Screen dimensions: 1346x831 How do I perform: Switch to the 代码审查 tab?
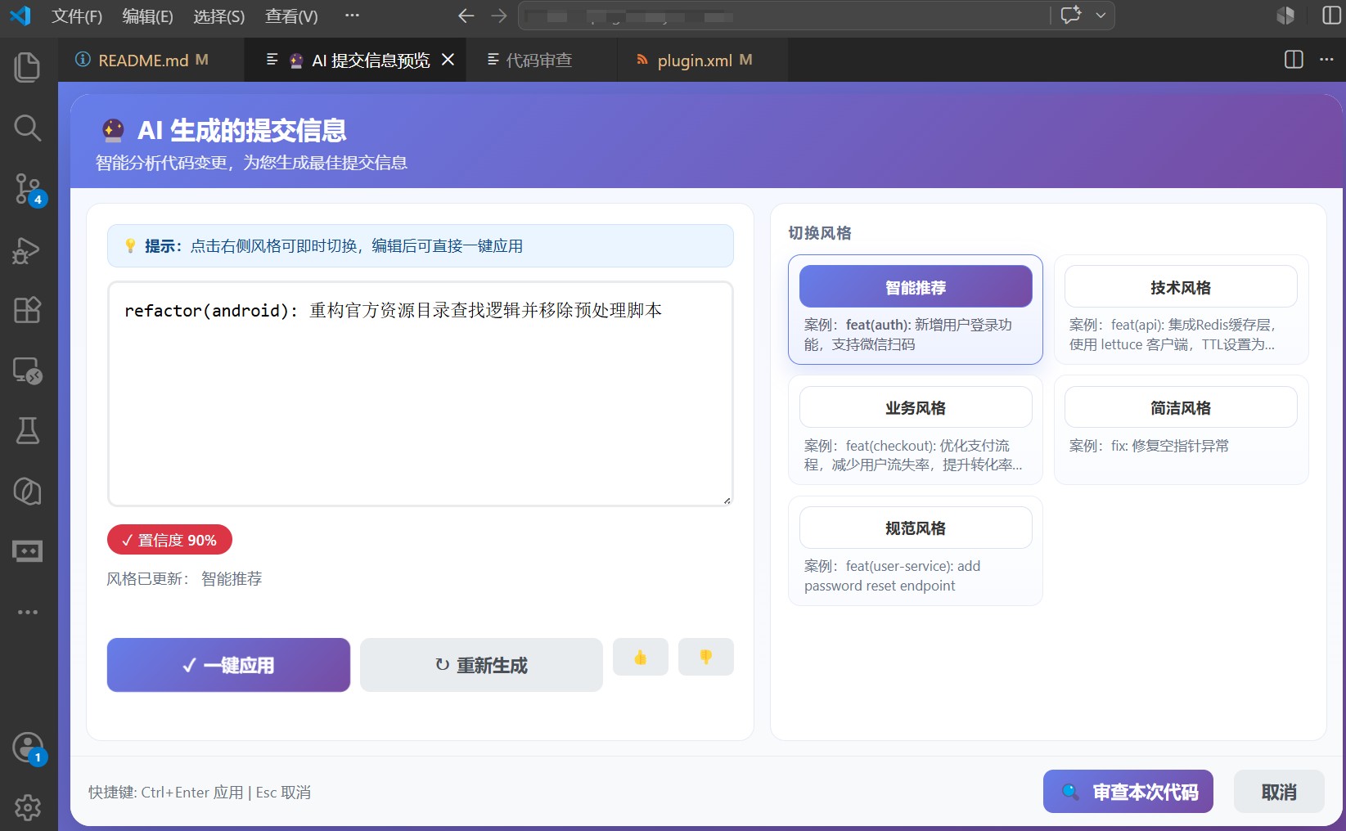[x=541, y=60]
